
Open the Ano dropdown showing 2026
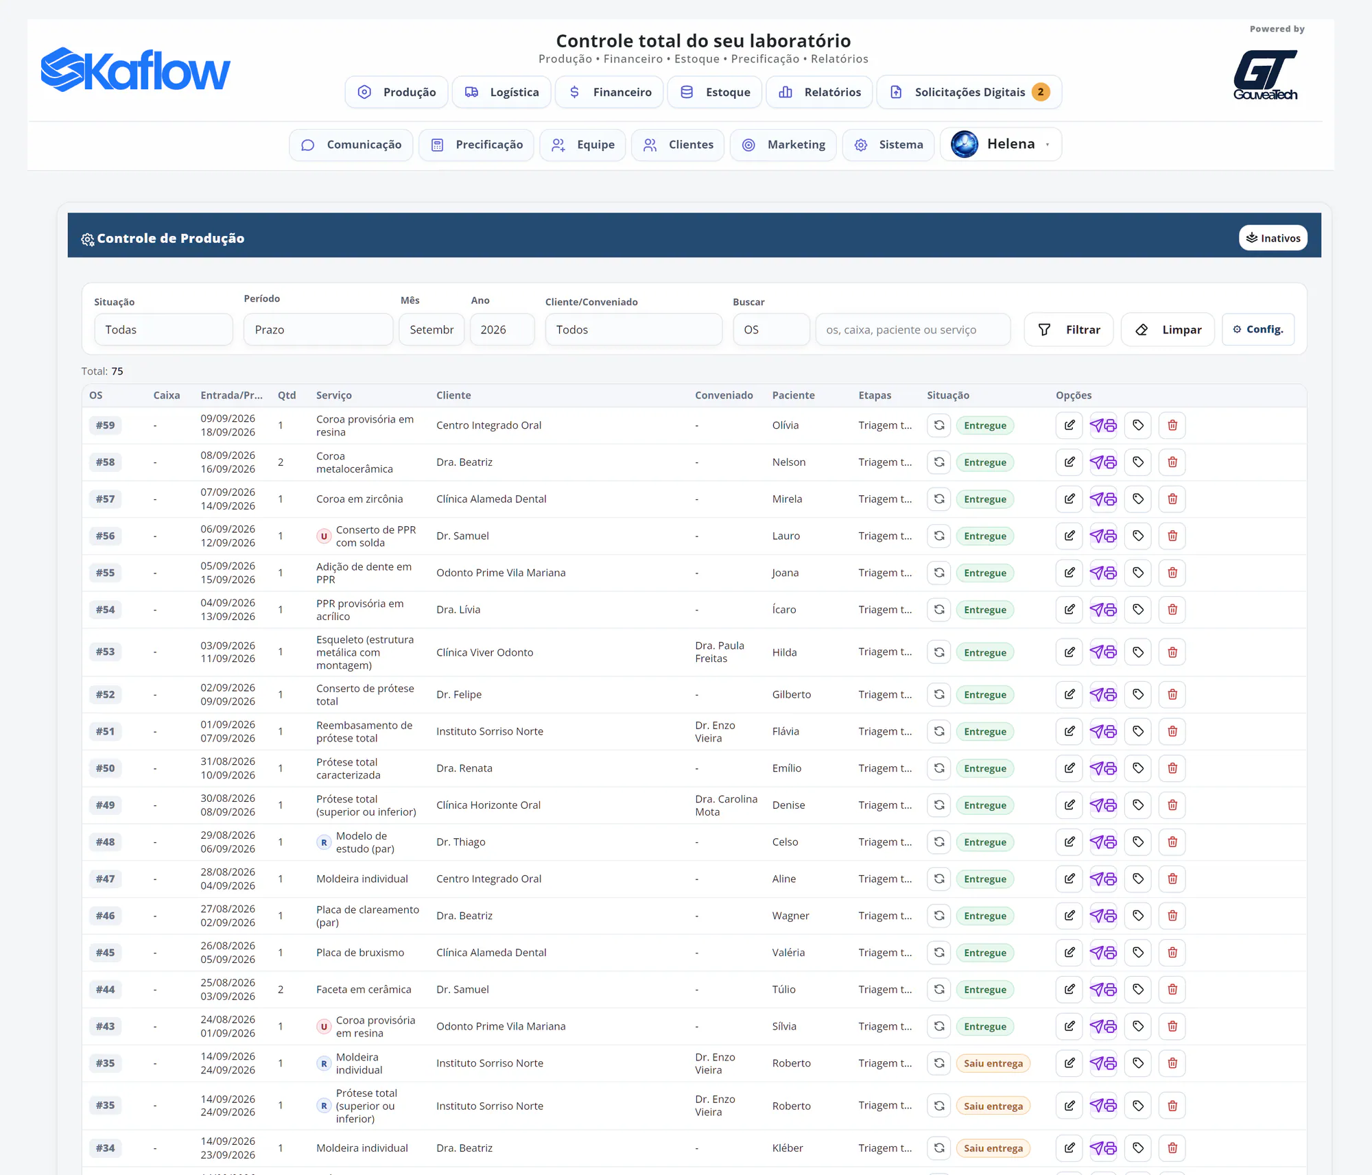[502, 330]
